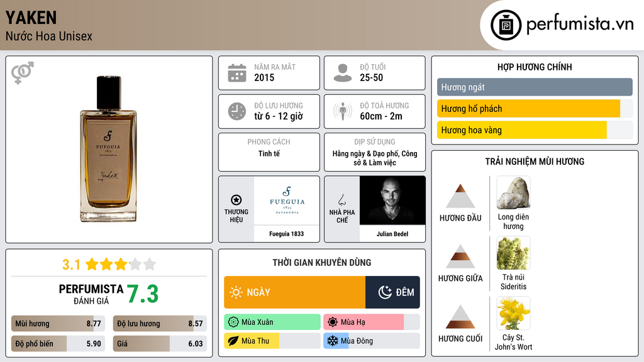This screenshot has height=362, width=644.
Task: Click the clock icon beside Độ lưu hương
Action: [237, 111]
